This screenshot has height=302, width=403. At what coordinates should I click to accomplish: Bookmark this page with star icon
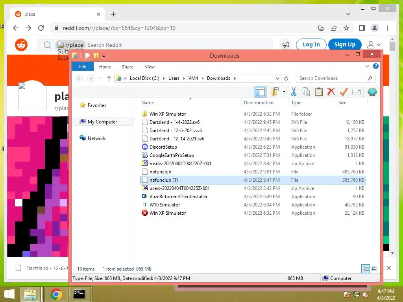point(346,28)
